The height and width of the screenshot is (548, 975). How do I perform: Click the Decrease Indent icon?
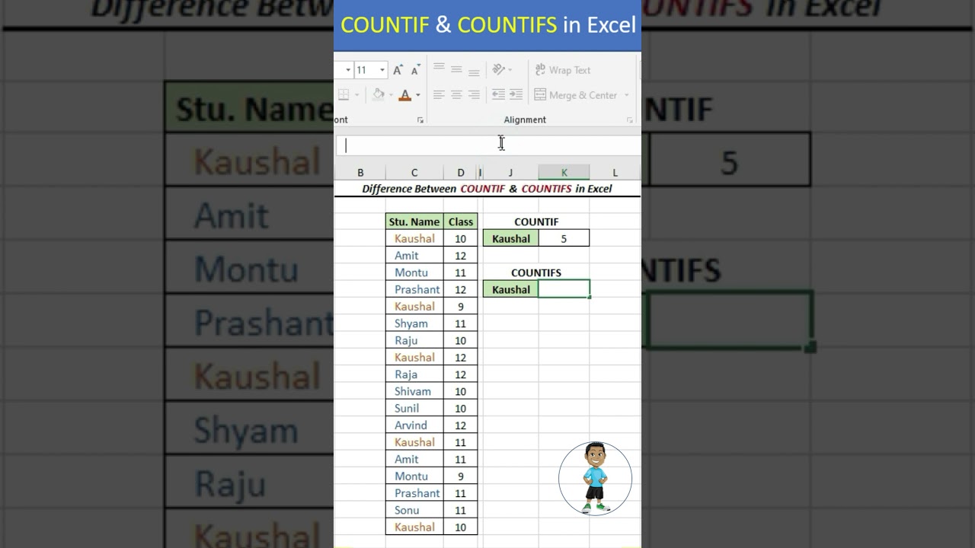tap(498, 95)
